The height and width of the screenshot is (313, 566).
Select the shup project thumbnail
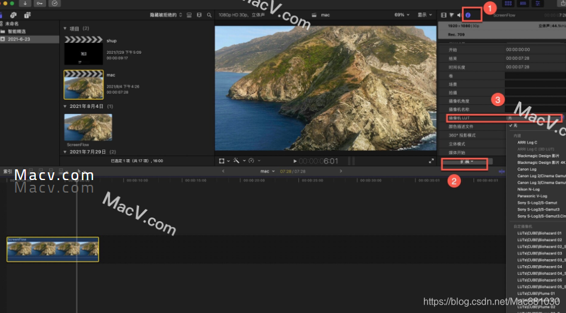click(84, 50)
